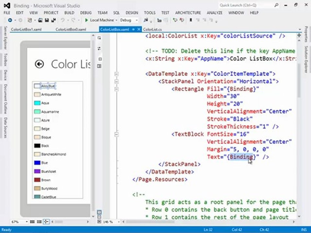Start debugging with green play arrow
This screenshot has width=311, height=233.
point(86,20)
